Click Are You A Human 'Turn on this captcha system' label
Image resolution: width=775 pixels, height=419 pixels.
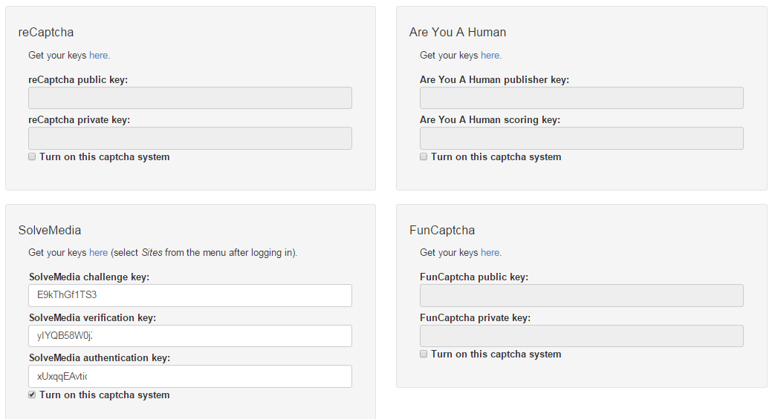tap(496, 157)
